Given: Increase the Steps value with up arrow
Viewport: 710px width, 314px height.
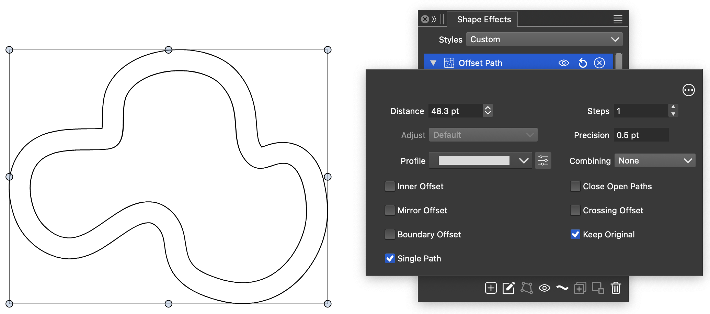Looking at the screenshot, I should (x=673, y=107).
